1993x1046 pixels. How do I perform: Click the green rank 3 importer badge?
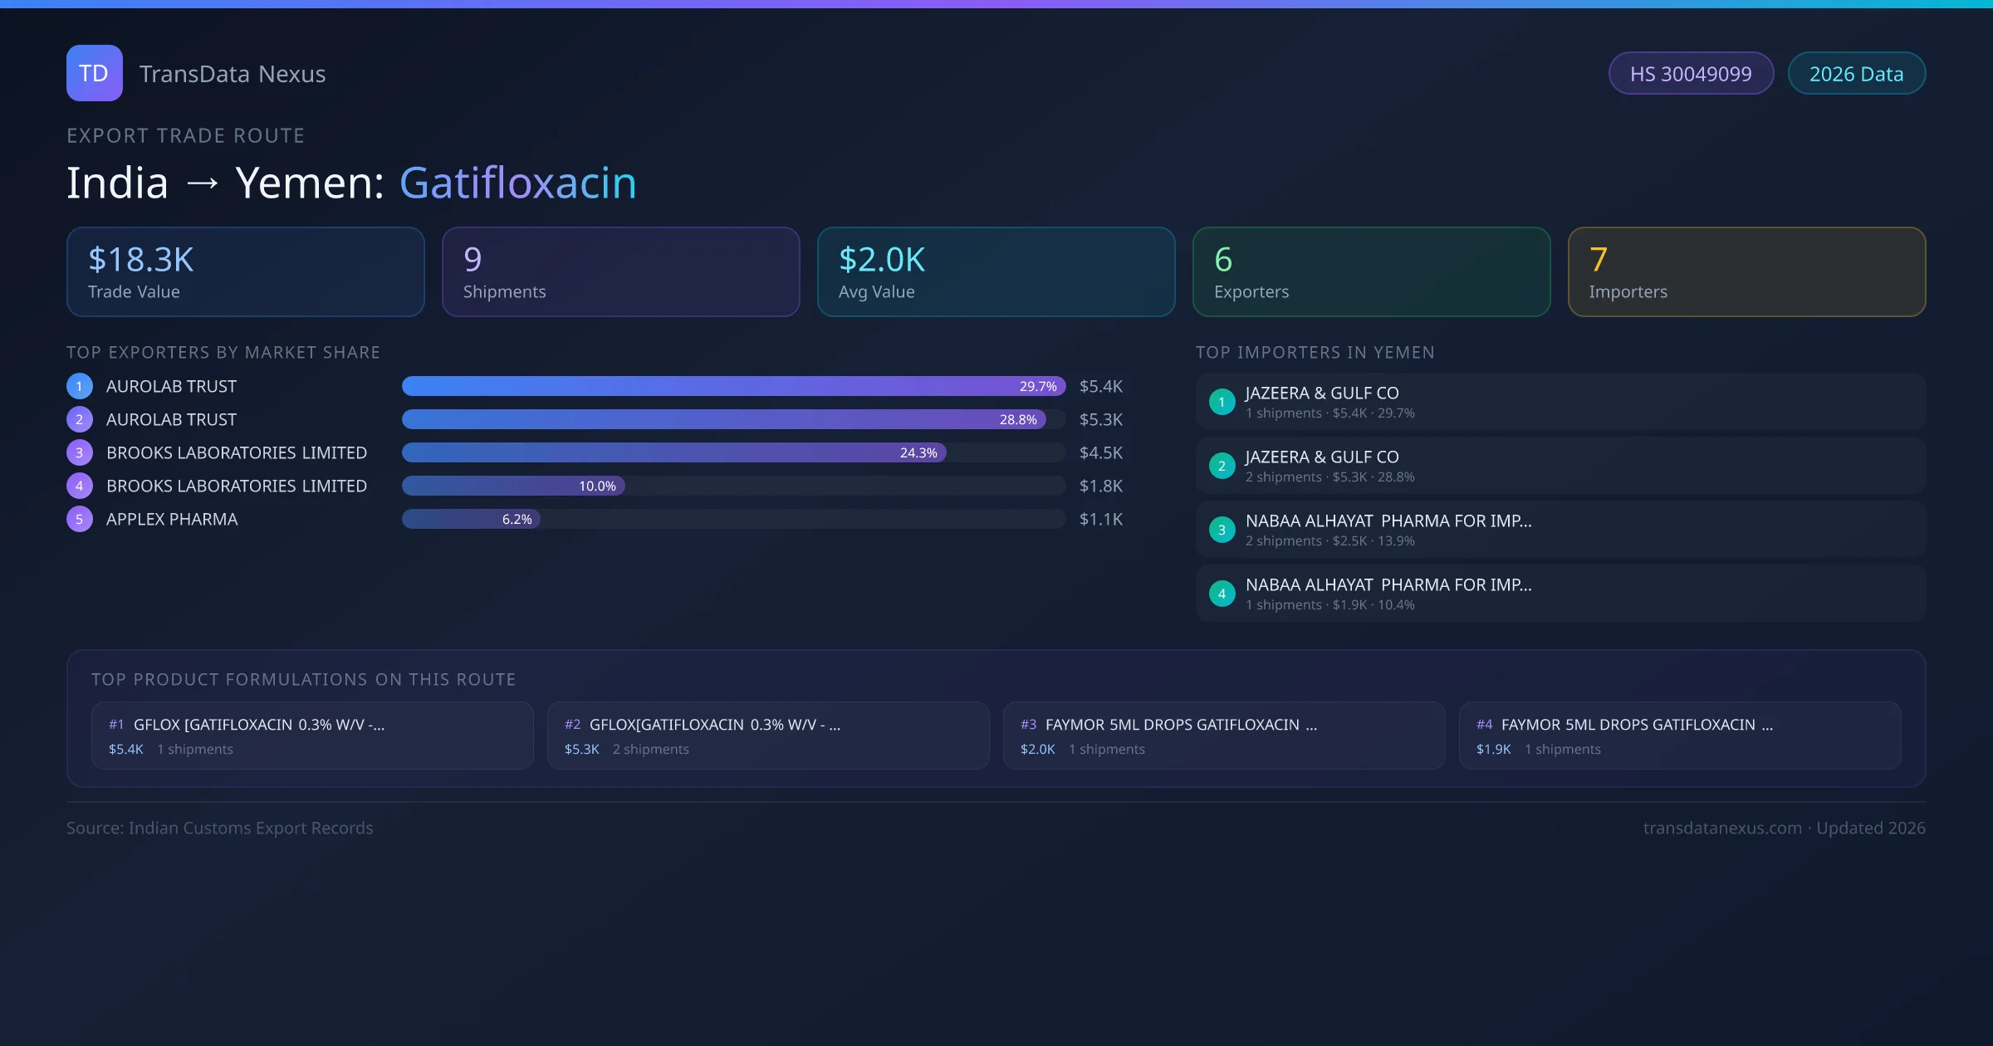pos(1222,530)
